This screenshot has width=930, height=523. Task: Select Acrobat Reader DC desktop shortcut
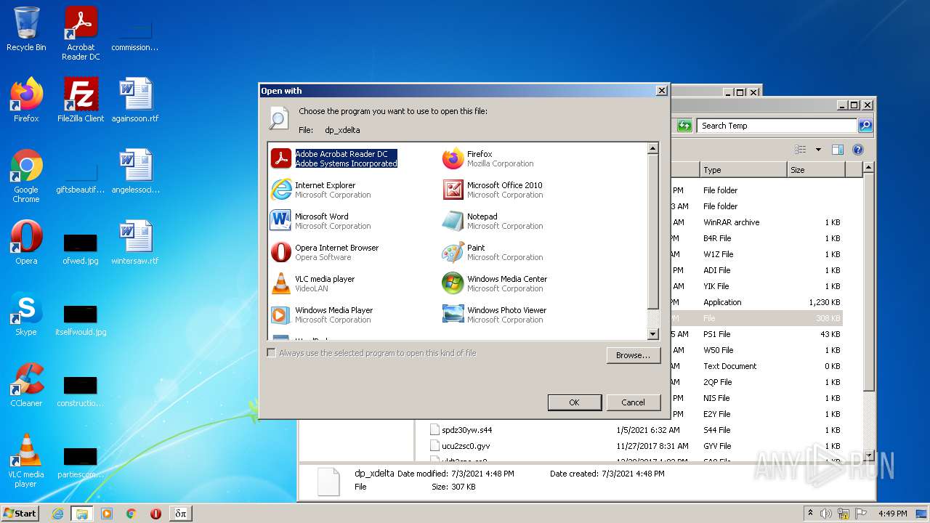(x=81, y=33)
